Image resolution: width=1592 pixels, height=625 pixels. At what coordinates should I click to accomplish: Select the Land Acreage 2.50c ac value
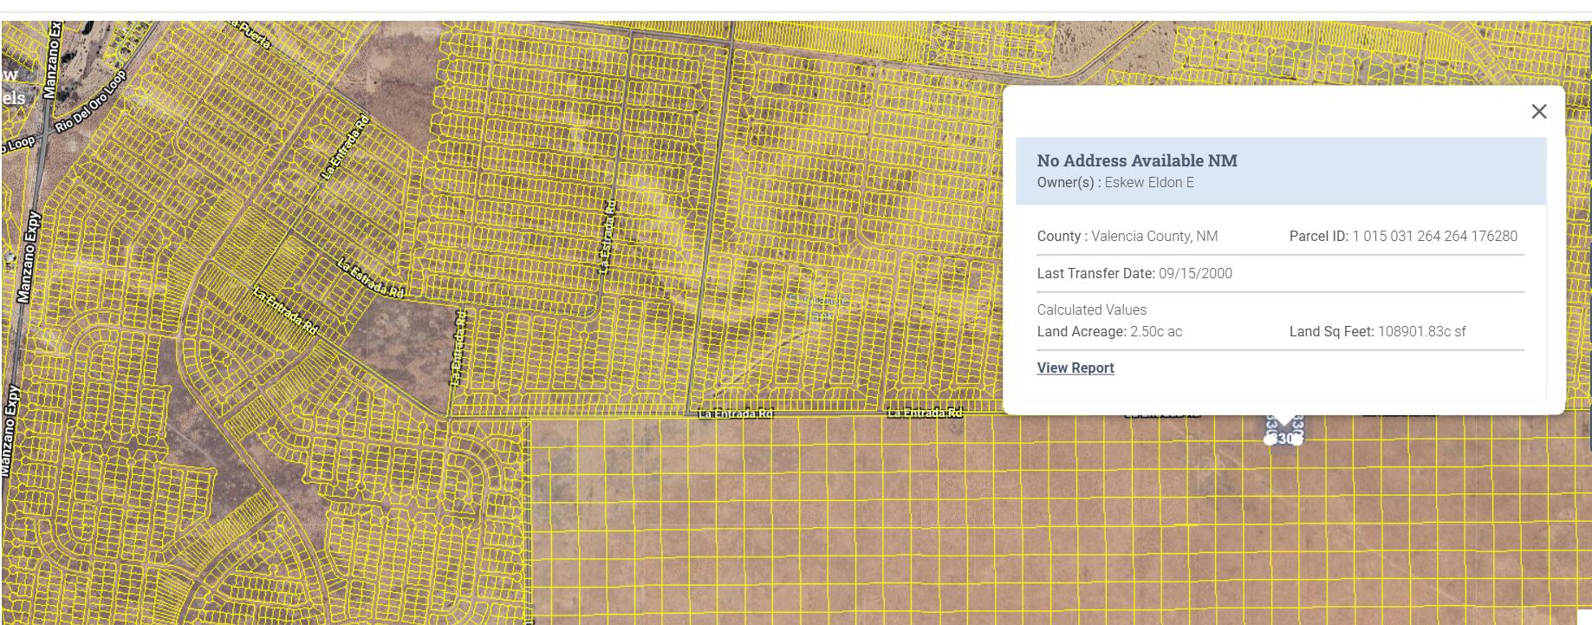pyautogui.click(x=1155, y=332)
